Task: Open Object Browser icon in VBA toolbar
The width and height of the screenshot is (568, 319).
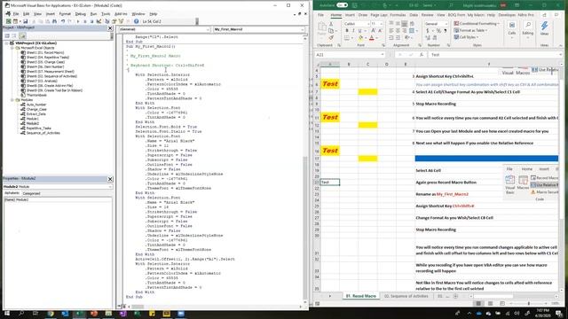Action: coord(121,21)
